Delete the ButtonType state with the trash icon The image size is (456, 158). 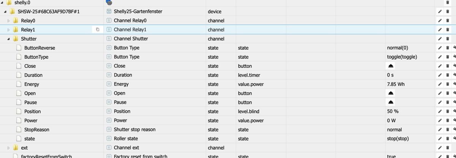pos(448,57)
